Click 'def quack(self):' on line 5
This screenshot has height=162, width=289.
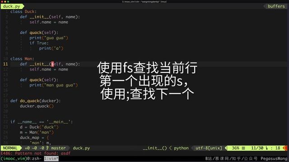pyautogui.click(x=39, y=32)
